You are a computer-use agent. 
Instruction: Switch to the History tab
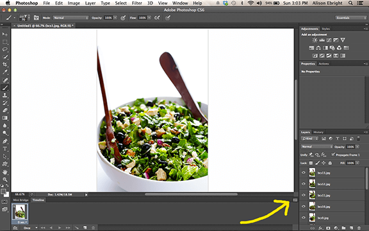318,132
